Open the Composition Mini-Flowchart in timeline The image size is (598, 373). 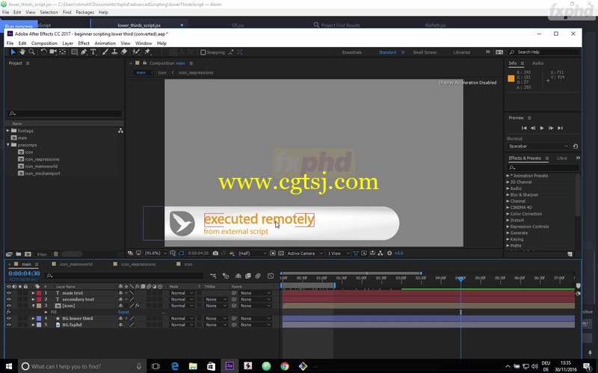click(x=213, y=276)
